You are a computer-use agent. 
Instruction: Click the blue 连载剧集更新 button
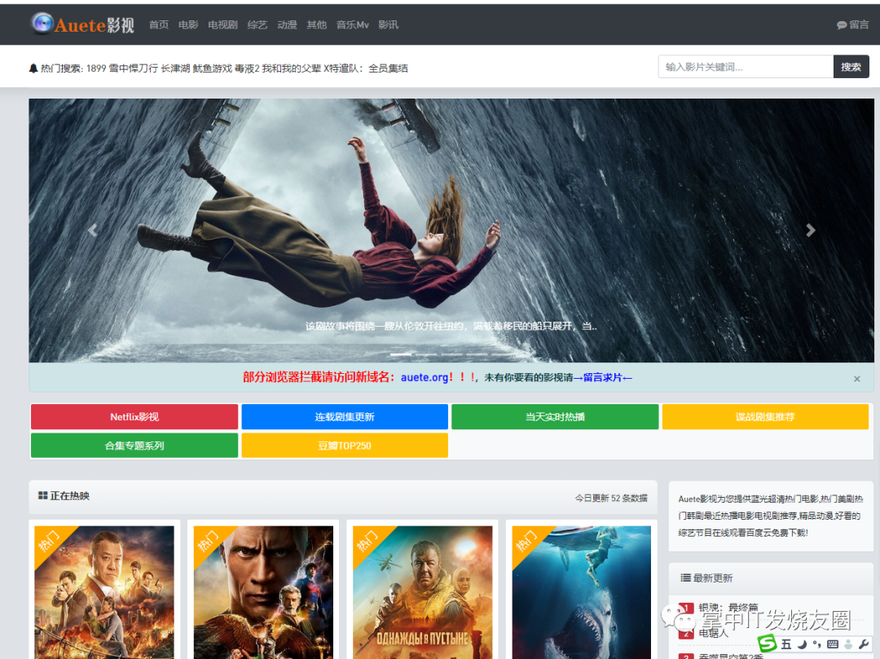coord(345,417)
